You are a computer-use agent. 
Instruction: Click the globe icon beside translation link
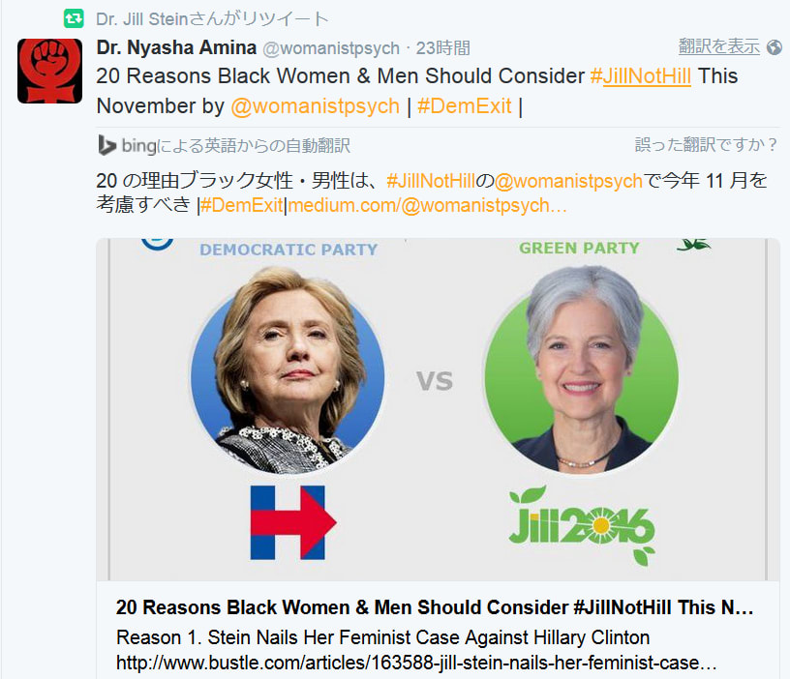point(775,47)
